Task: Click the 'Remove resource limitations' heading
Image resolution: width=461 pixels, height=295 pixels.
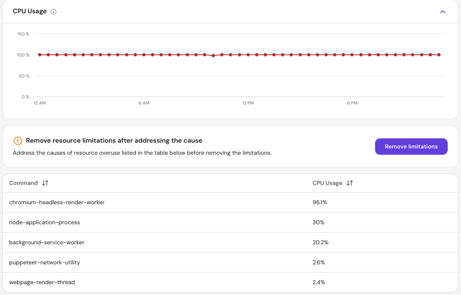Action: click(x=114, y=141)
